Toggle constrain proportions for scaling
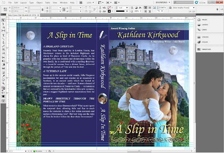 tap(64, 9)
